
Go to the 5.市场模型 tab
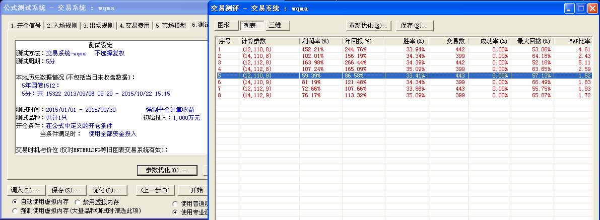pyautogui.click(x=171, y=26)
